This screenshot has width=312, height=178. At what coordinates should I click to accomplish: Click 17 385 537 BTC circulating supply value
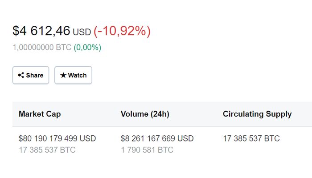(x=251, y=138)
